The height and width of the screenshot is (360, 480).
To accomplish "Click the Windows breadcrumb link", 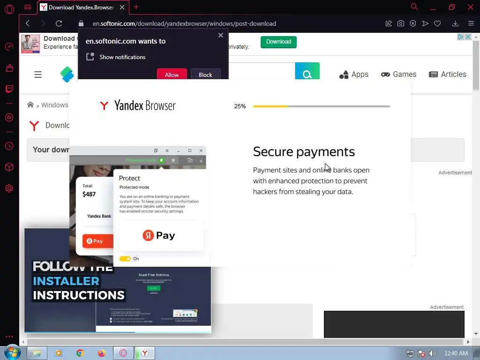I will pyautogui.click(x=55, y=105).
